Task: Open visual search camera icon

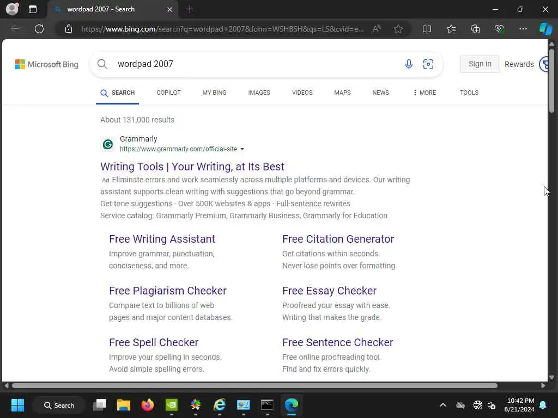Action: (428, 64)
